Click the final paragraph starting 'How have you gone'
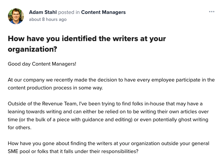Image resolution: width=223 pixels, height=160 pixels. click(109, 147)
